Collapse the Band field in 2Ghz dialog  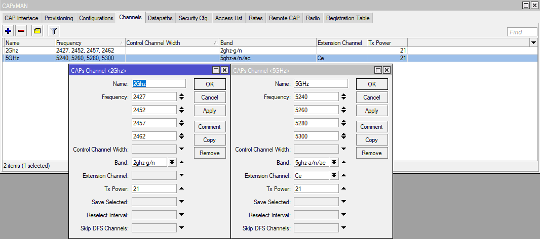coord(181,162)
